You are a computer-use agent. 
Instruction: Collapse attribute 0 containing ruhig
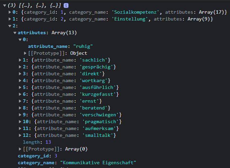click(20, 40)
